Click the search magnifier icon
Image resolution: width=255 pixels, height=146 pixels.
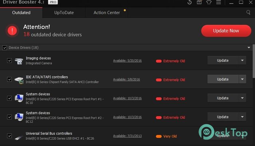pos(248,12)
